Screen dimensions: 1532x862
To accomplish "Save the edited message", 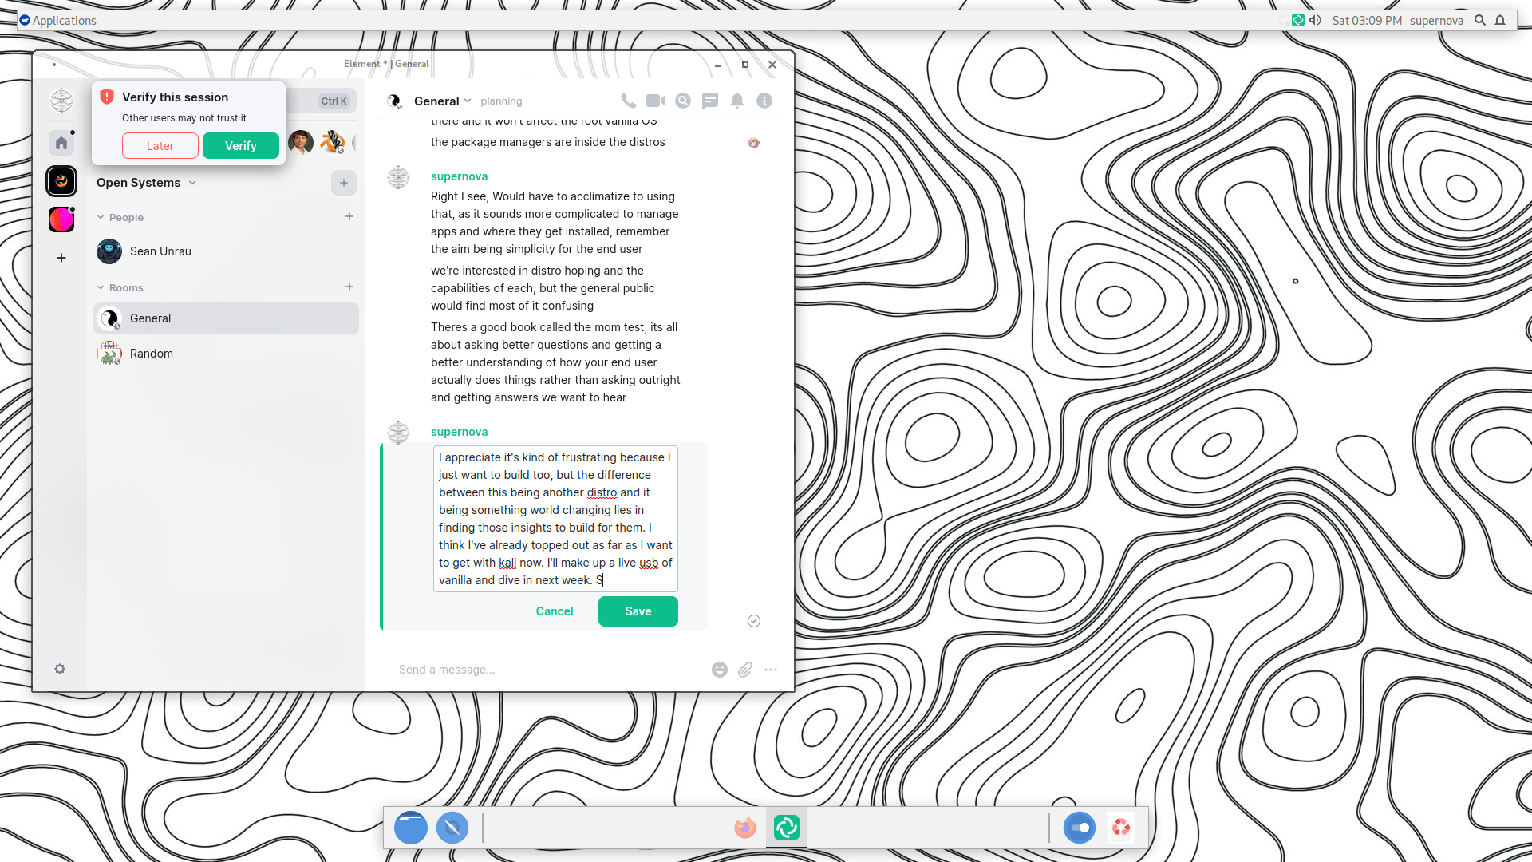I will (x=638, y=611).
